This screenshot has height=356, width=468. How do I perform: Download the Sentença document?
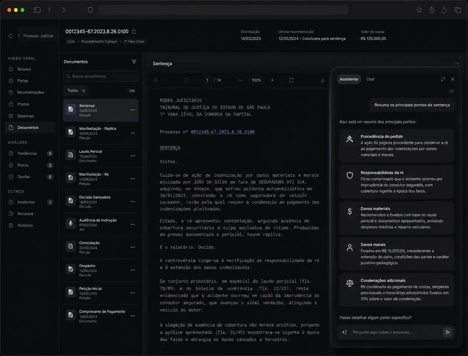(x=323, y=80)
